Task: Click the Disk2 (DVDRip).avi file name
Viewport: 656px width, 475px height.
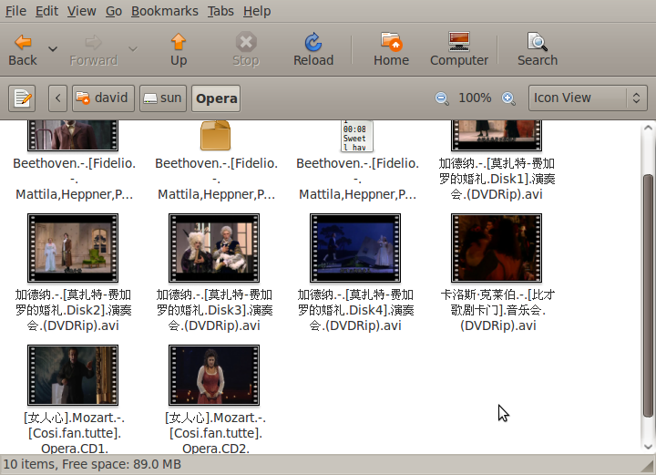Action: point(73,311)
